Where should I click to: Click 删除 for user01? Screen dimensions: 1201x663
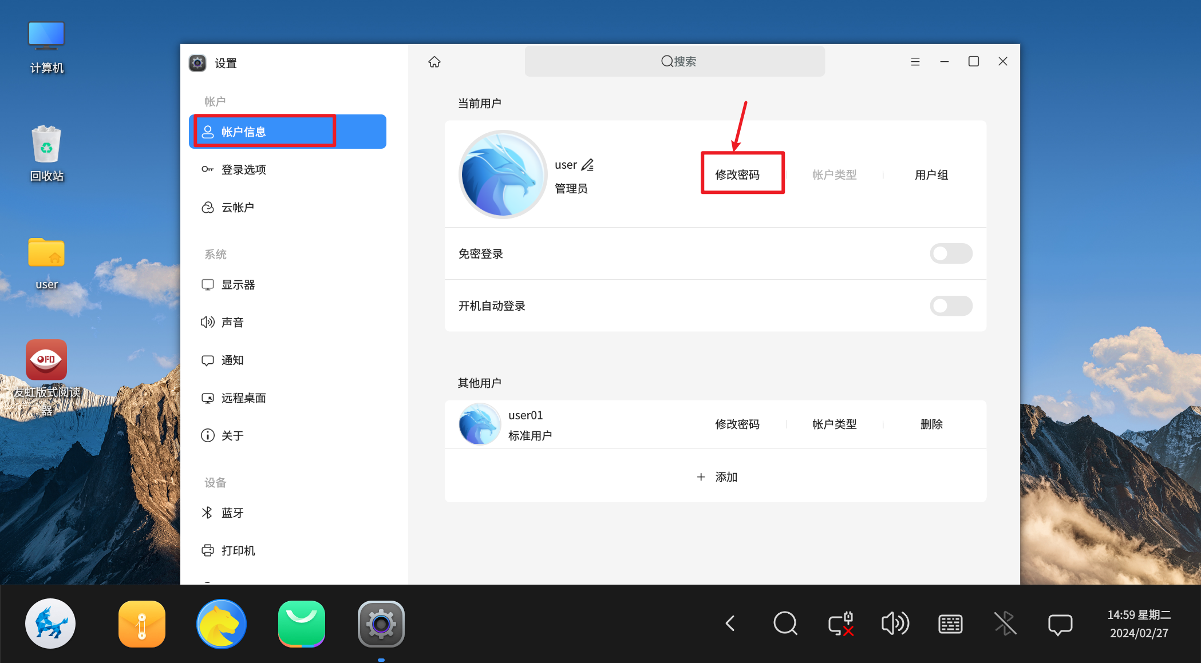[931, 424]
